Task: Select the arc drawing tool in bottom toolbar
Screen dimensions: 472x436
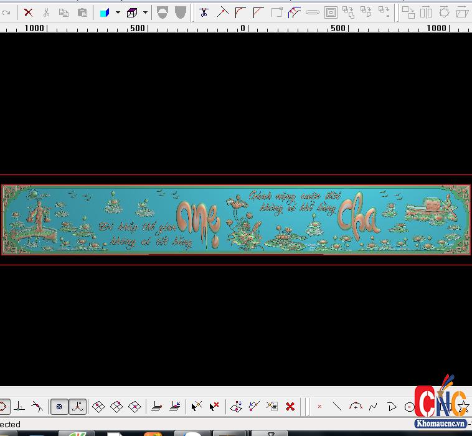Action: [x=356, y=407]
